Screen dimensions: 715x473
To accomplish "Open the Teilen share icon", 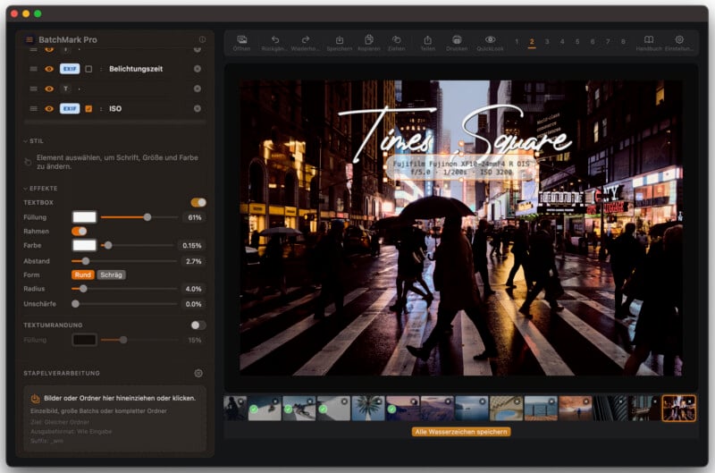I will tap(427, 40).
